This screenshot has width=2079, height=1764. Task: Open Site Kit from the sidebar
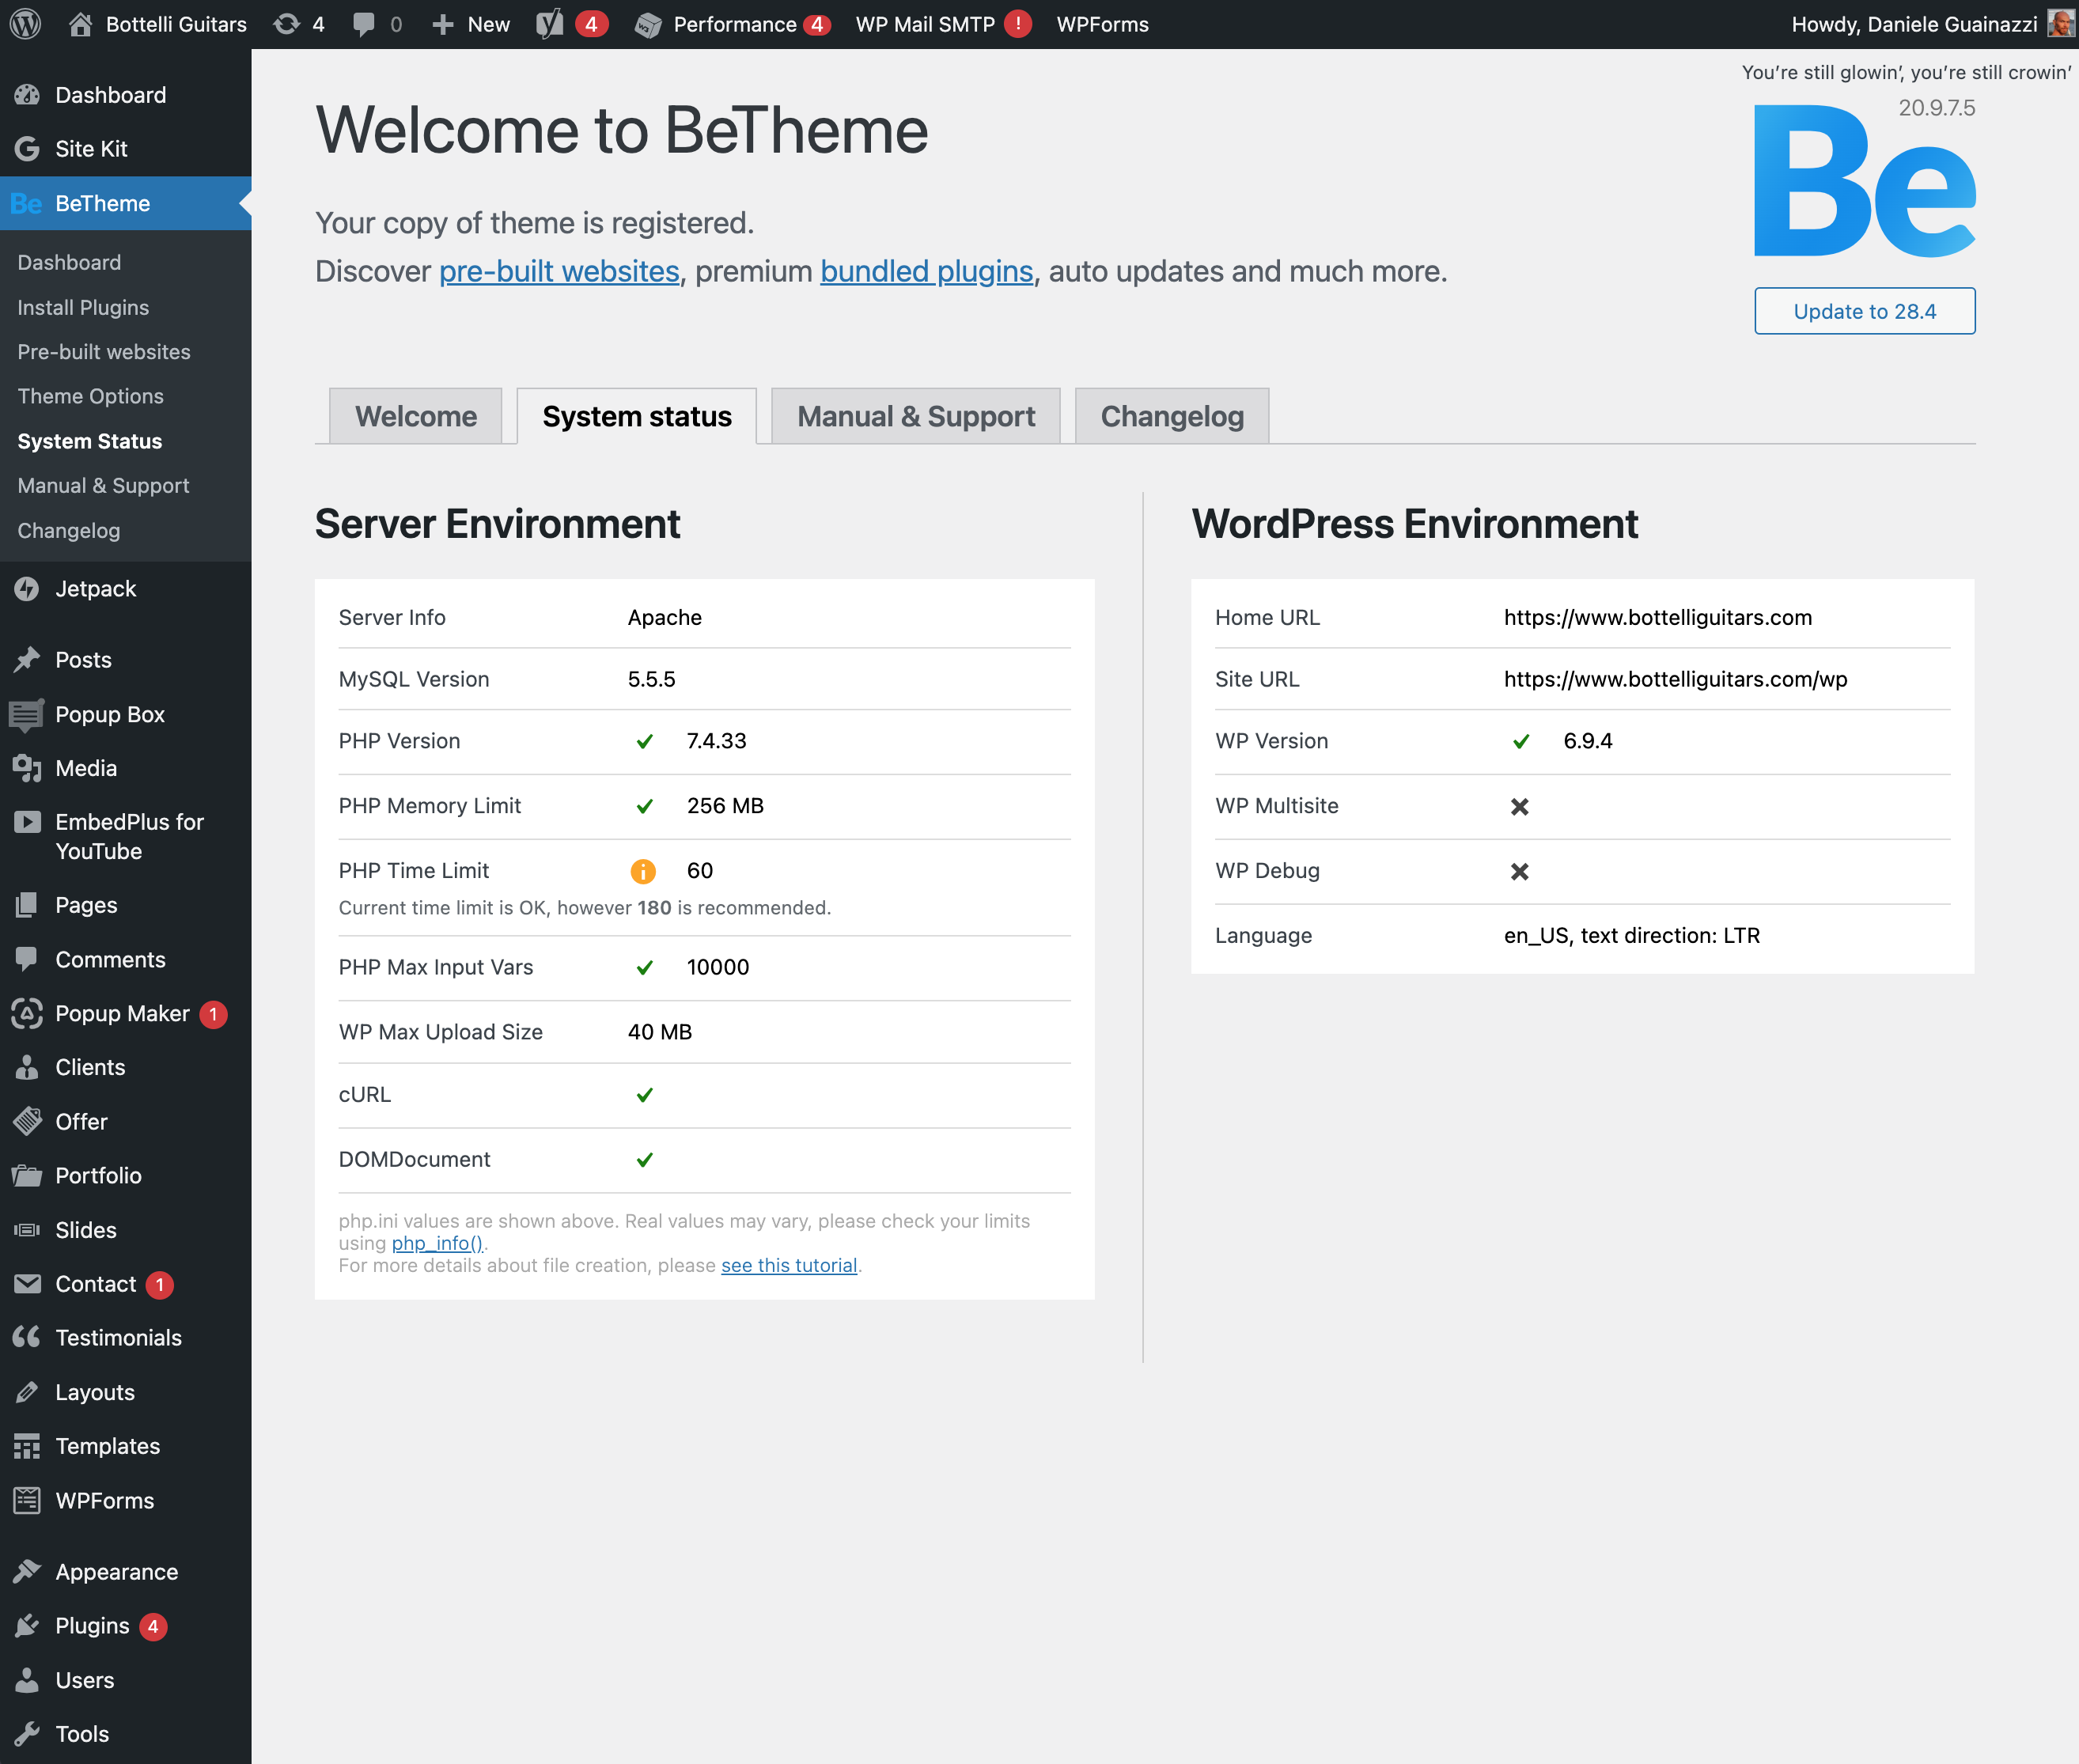point(90,149)
